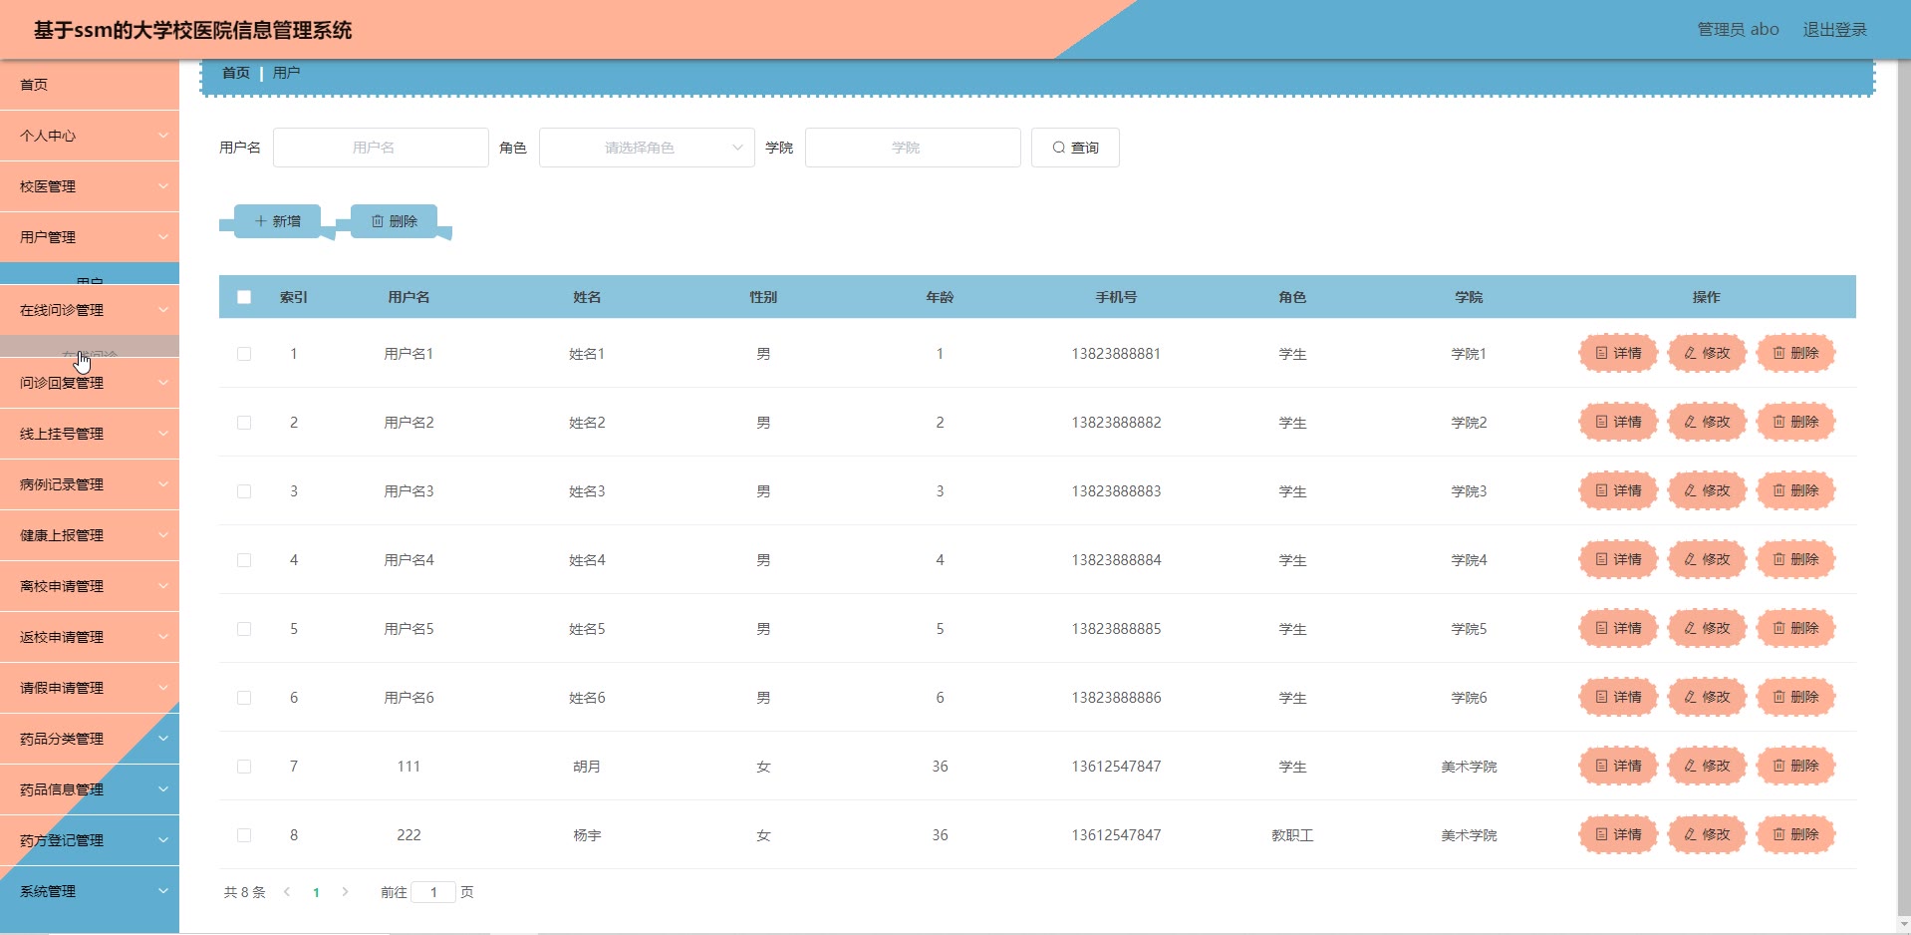Open 详情 for 用户名2
Screen dimensions: 1911x935
[x=1618, y=422]
